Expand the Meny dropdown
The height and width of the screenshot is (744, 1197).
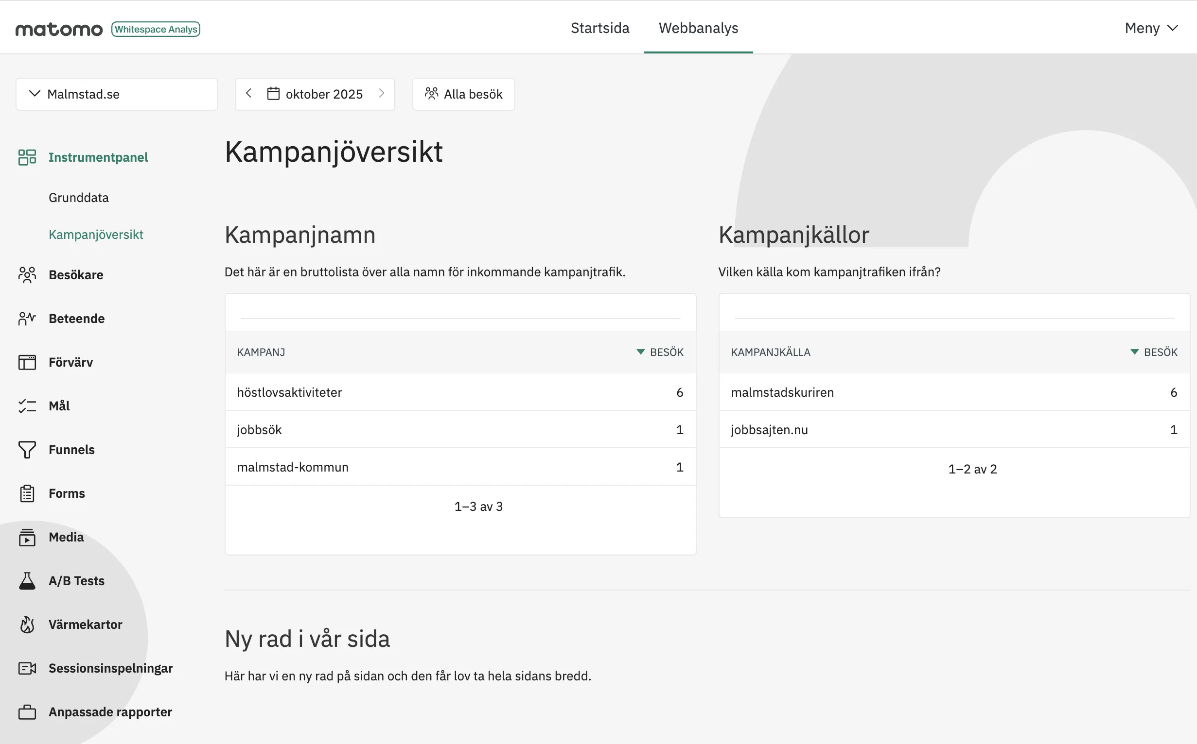1152,28
